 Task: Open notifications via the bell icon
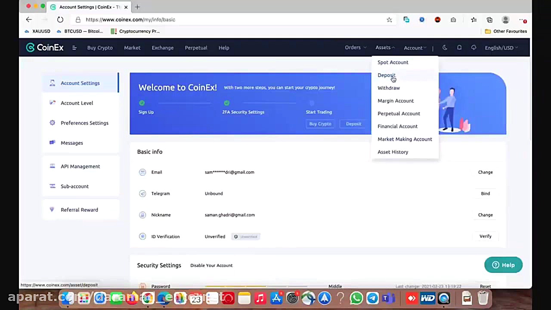pos(459,48)
